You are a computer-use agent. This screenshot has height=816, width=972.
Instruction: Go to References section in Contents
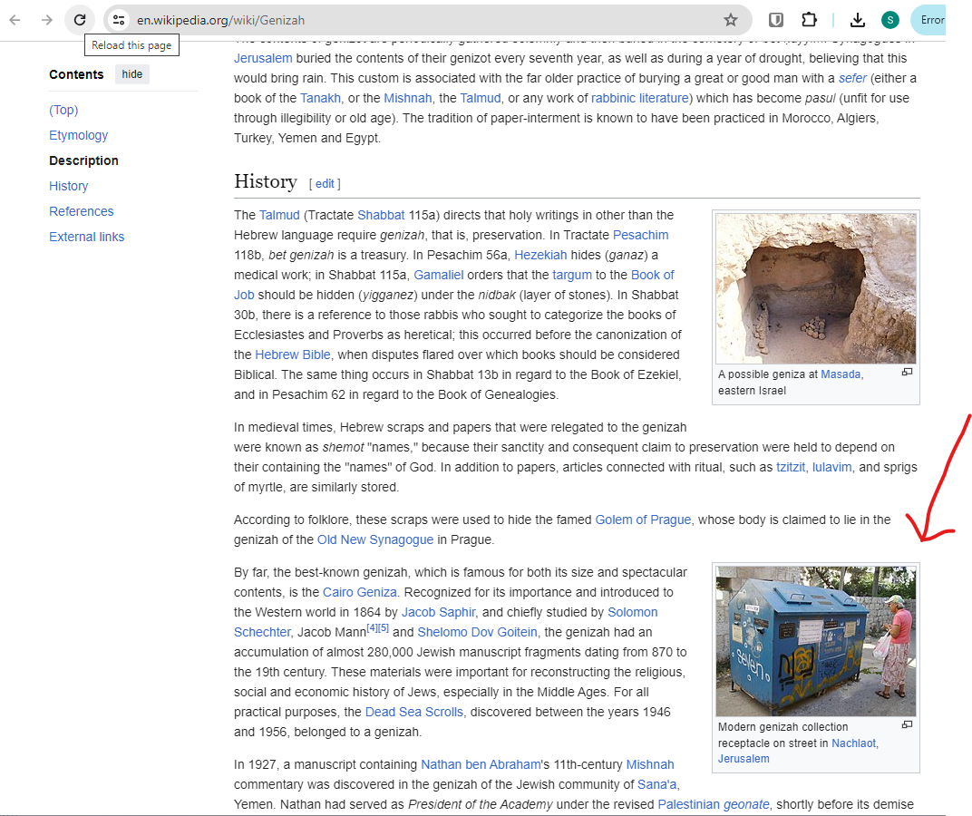tap(82, 211)
